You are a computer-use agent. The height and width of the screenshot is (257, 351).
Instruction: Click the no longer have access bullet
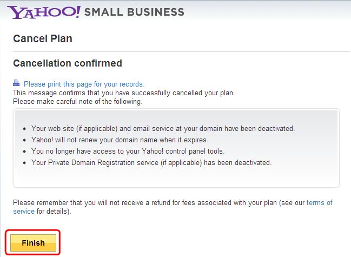[128, 151]
